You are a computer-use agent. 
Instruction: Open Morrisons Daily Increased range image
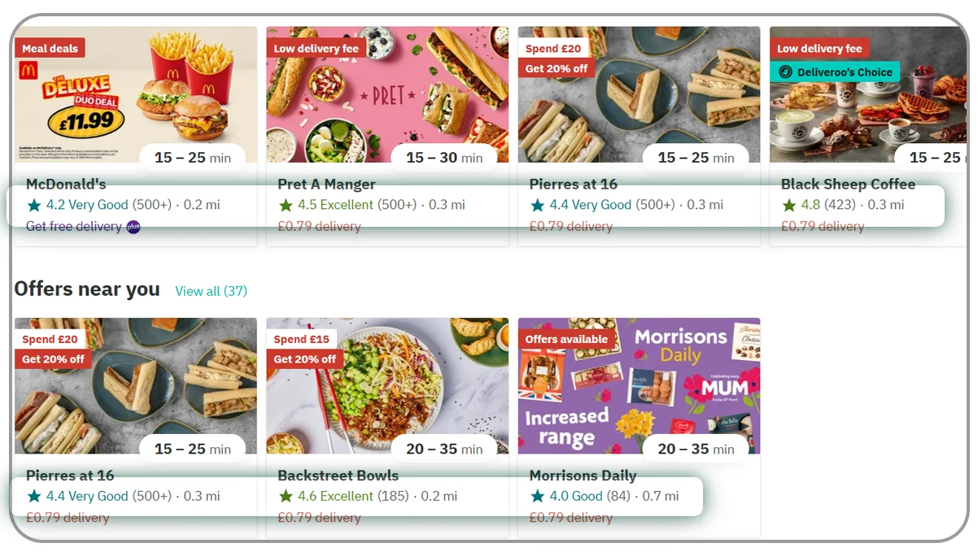pos(640,386)
